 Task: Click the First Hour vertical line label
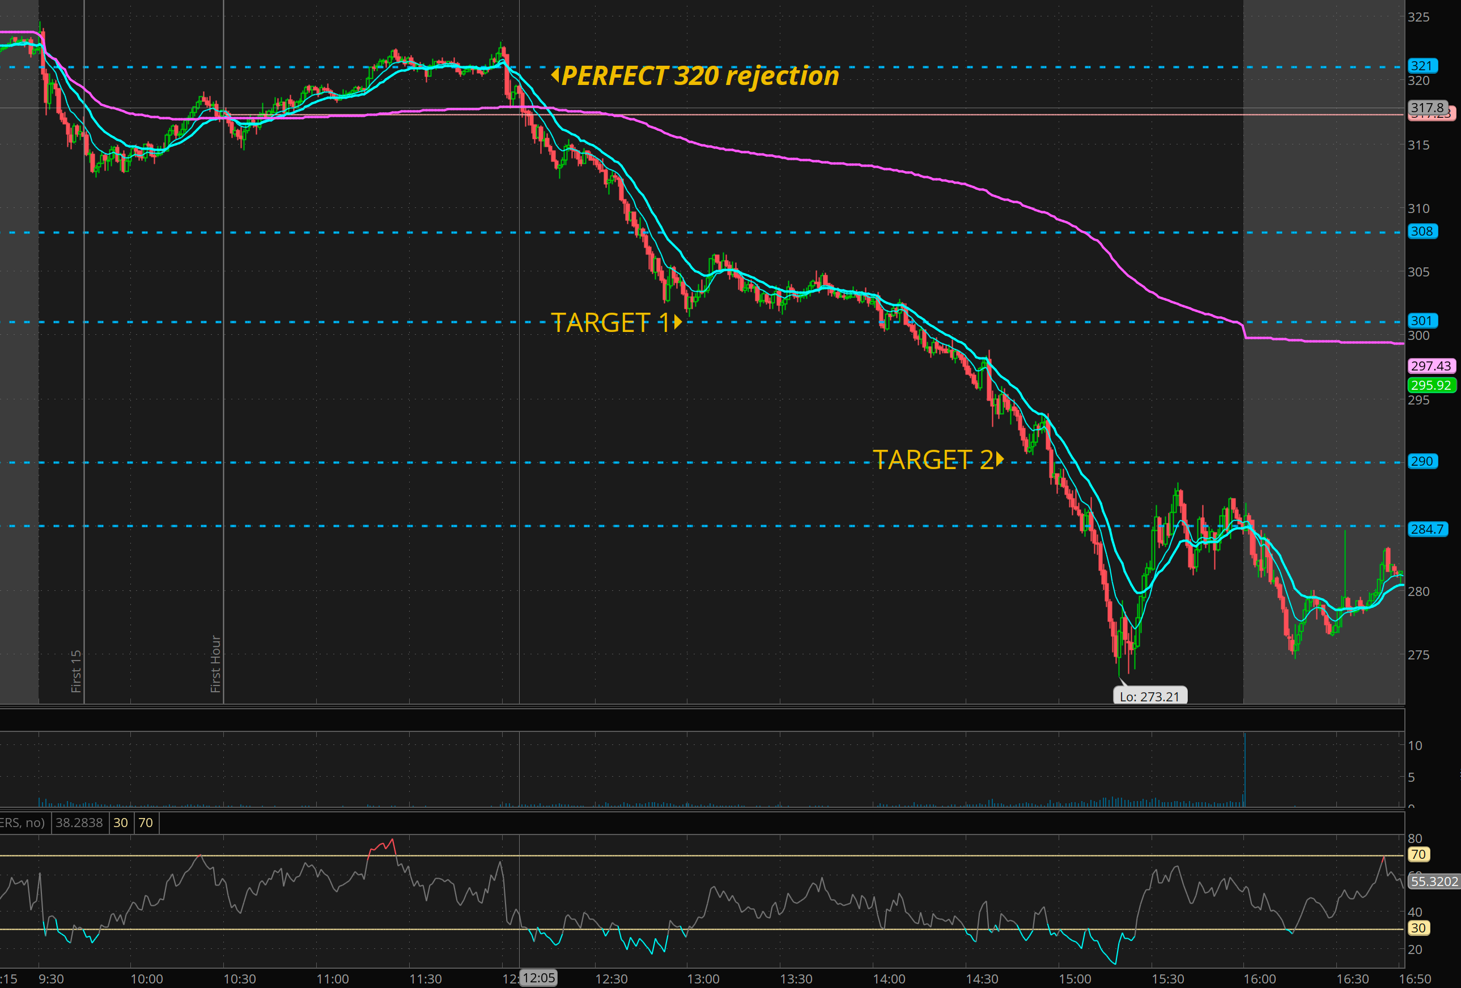(215, 664)
